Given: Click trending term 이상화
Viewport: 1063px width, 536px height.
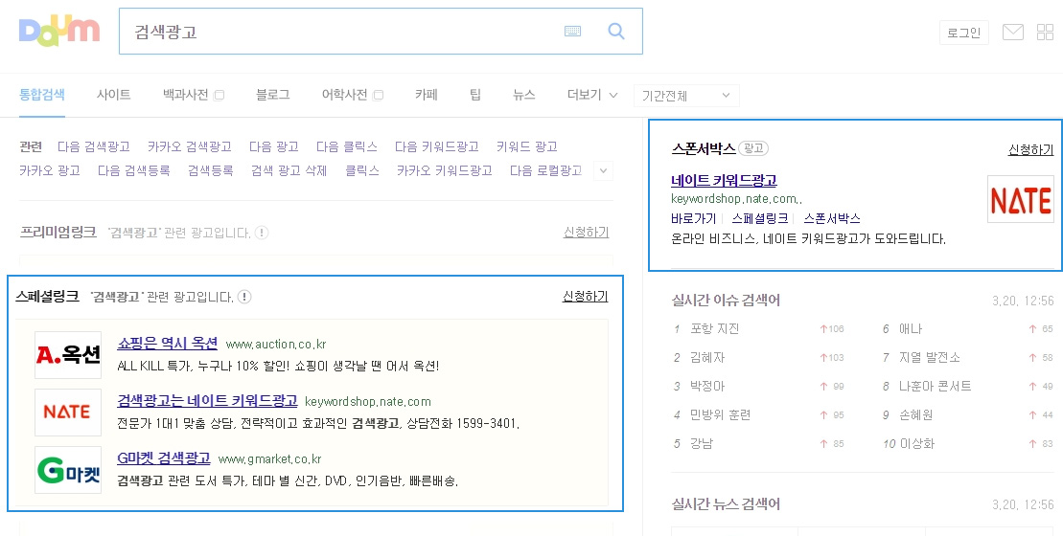Looking at the screenshot, I should pyautogui.click(x=917, y=443).
